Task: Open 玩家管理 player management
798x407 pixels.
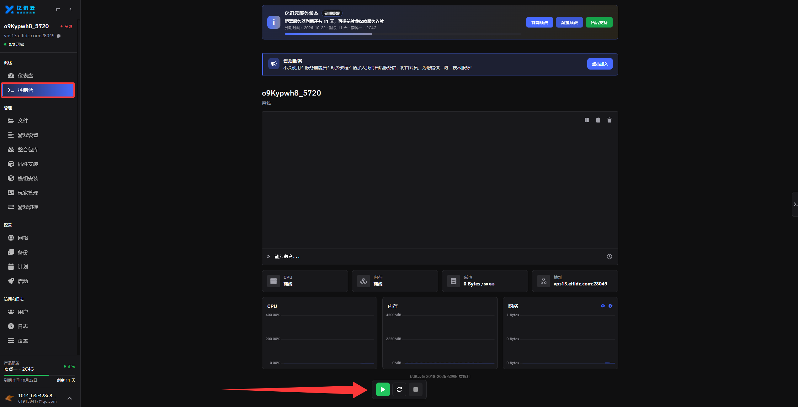Action: (x=38, y=193)
